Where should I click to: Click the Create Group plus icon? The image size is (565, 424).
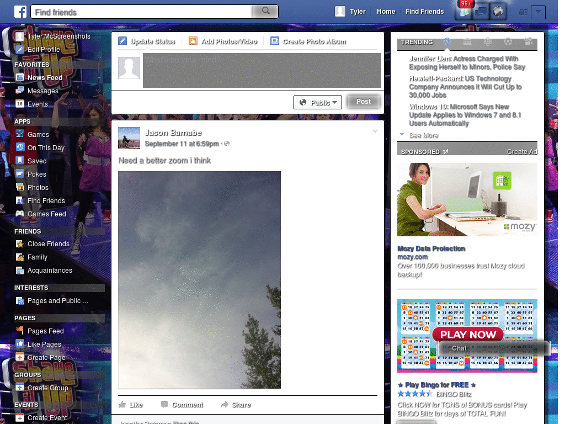pyautogui.click(x=20, y=388)
